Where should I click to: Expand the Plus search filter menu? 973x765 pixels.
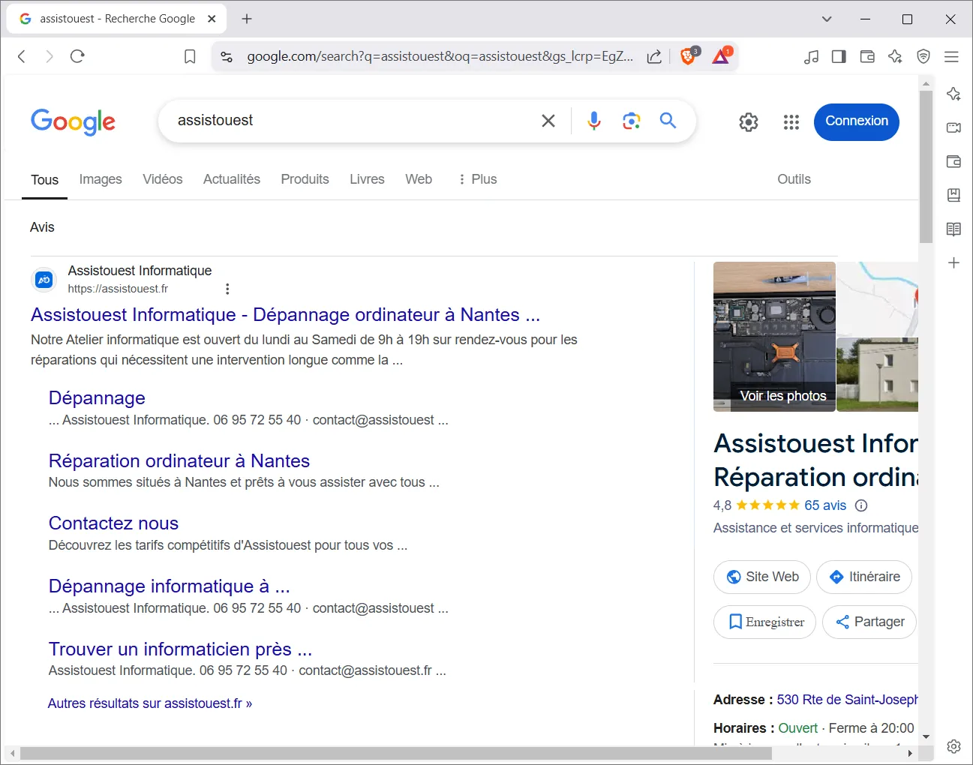478,179
